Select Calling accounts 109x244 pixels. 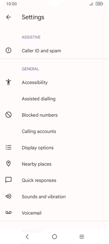click(54, 131)
